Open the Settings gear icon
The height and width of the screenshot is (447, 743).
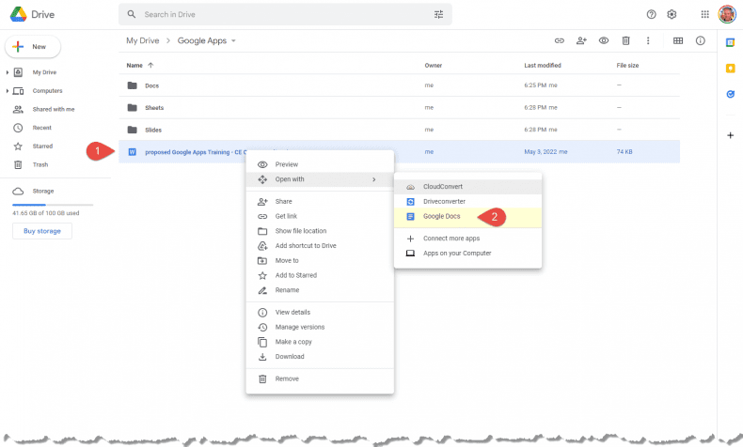[x=672, y=14]
